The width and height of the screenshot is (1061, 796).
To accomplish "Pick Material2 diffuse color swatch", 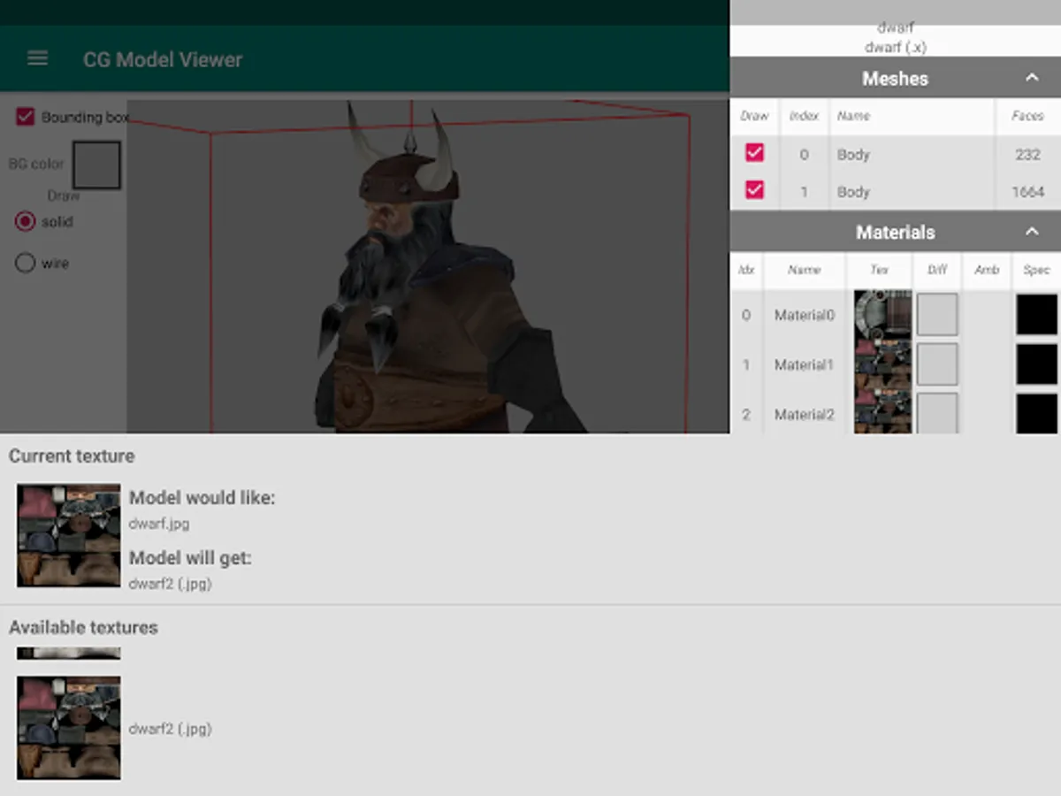I will [x=937, y=413].
